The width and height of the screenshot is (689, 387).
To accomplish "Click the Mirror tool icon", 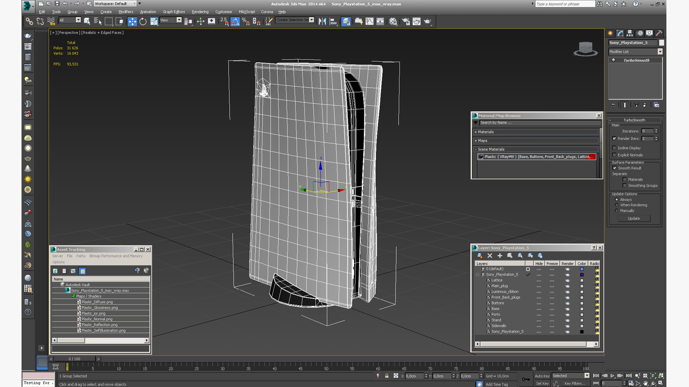I will (322, 21).
